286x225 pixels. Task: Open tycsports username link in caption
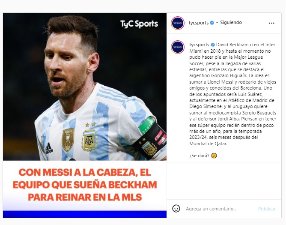(199, 45)
